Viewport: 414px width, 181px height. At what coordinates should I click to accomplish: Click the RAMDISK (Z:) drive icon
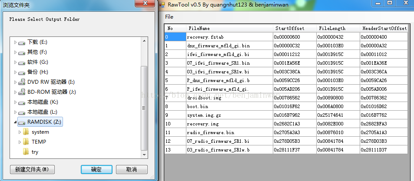[x=22, y=122]
